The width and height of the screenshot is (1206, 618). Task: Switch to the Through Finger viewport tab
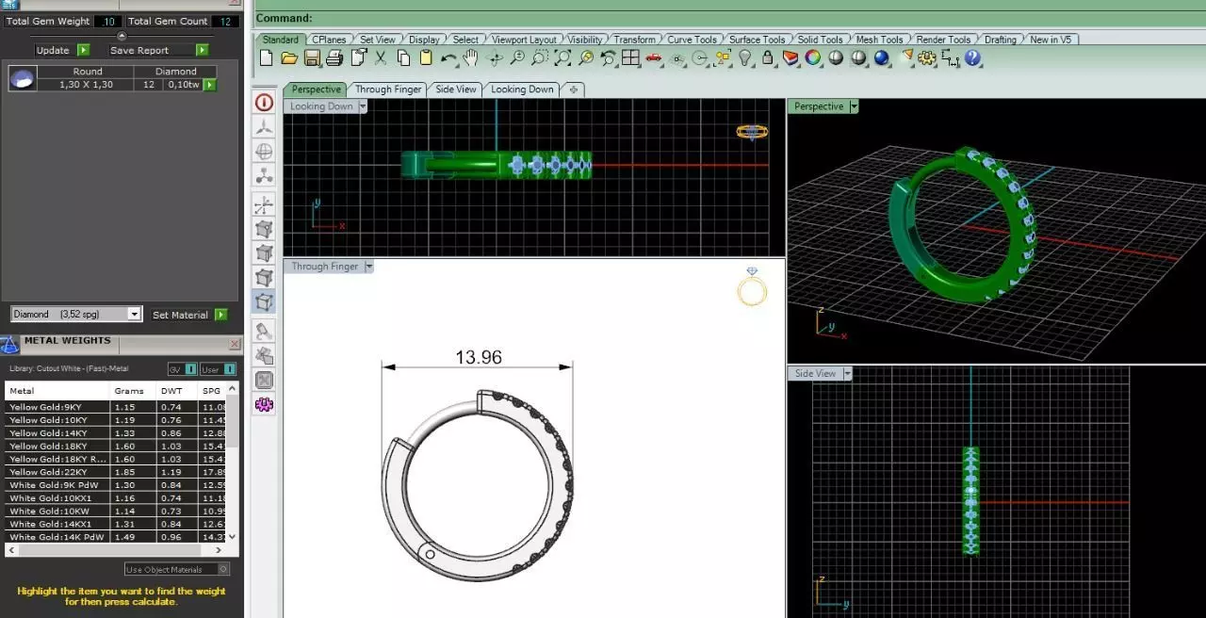388,89
